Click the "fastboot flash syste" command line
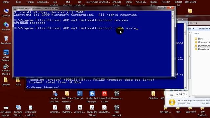The height and width of the screenshot is (118, 210). click(76, 28)
